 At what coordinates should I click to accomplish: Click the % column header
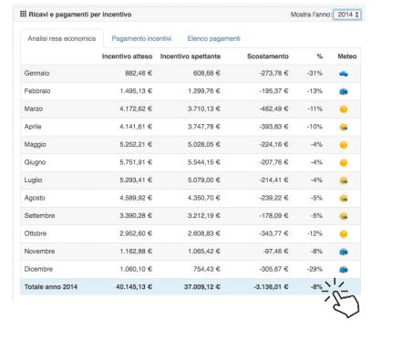coord(319,57)
